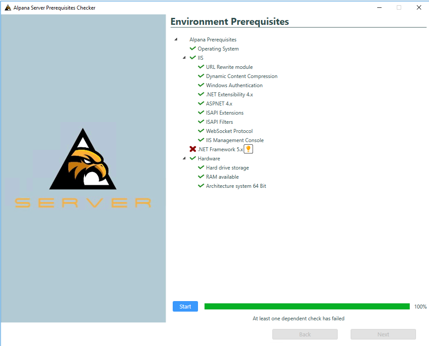429x346 pixels.
Task: Click the checkmark icon for IIS Management Console
Action: point(201,140)
